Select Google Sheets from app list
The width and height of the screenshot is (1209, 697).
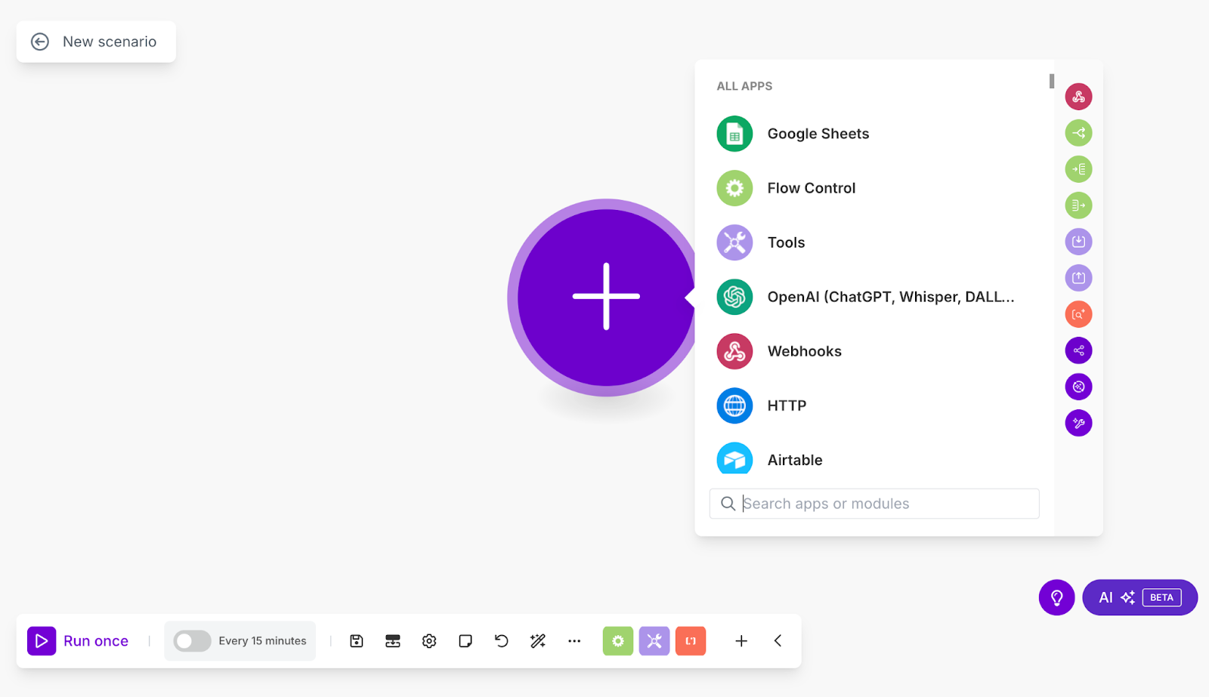(x=818, y=134)
